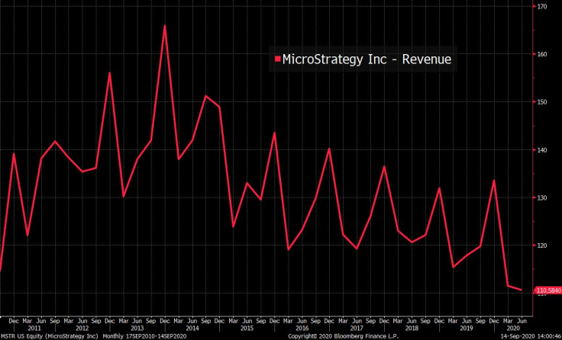
Task: Select the 150 y-axis label
Action: [x=541, y=102]
